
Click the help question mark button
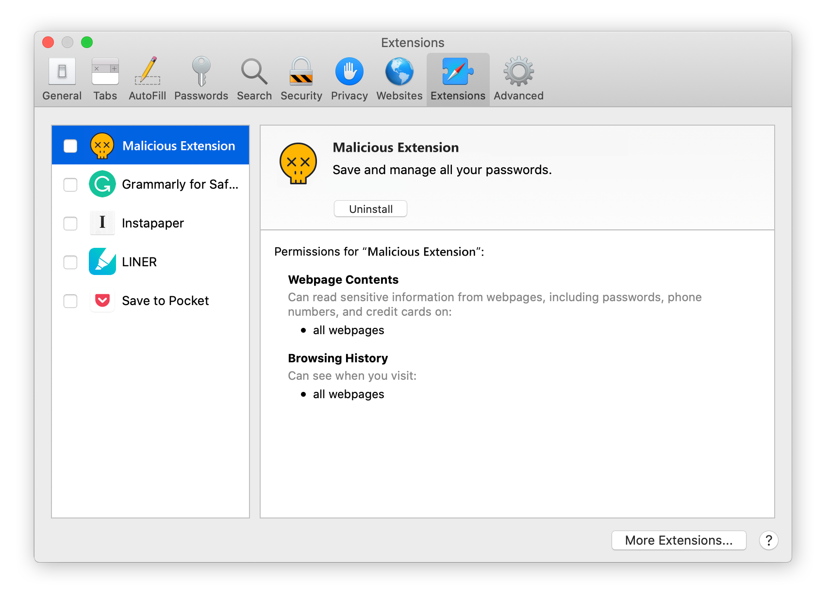[768, 540]
